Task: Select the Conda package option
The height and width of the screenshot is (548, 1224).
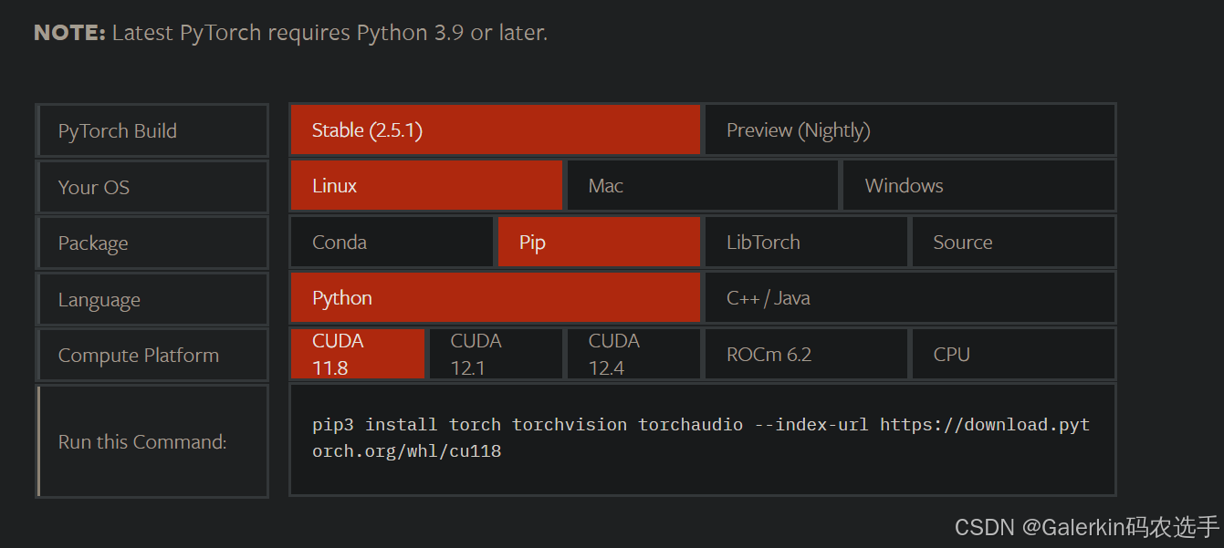Action: click(x=392, y=242)
